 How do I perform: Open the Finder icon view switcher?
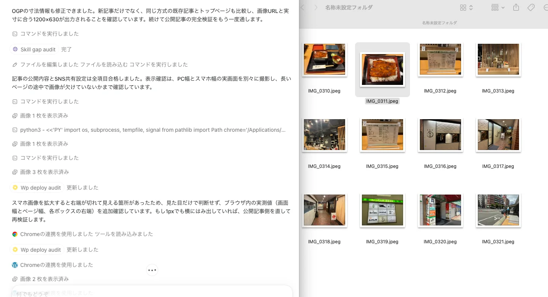tap(466, 8)
